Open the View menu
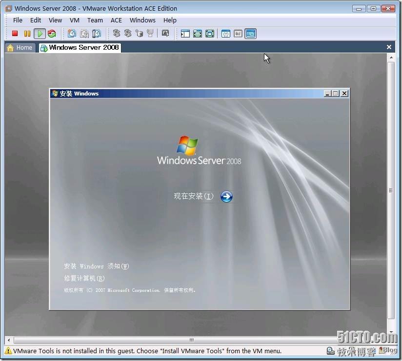 [x=56, y=20]
